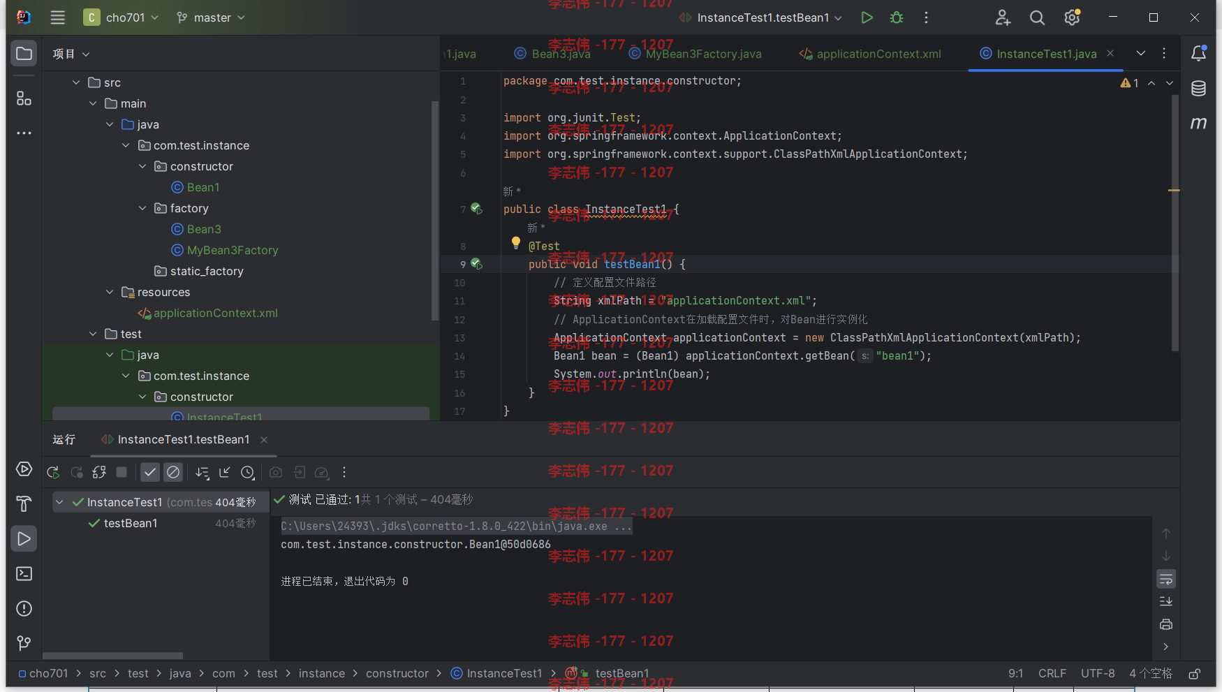Toggle scroll to end of console
This screenshot has height=692, width=1222.
pyautogui.click(x=1165, y=601)
